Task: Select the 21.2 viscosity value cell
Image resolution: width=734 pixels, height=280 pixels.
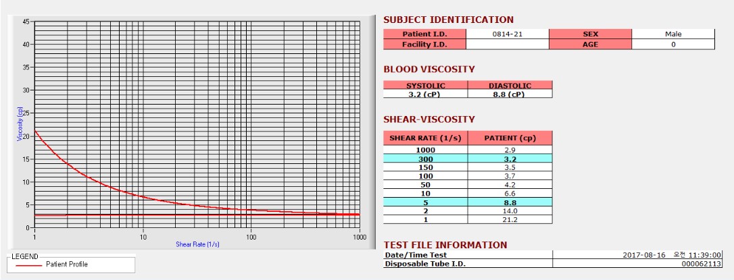Action: tap(510, 220)
